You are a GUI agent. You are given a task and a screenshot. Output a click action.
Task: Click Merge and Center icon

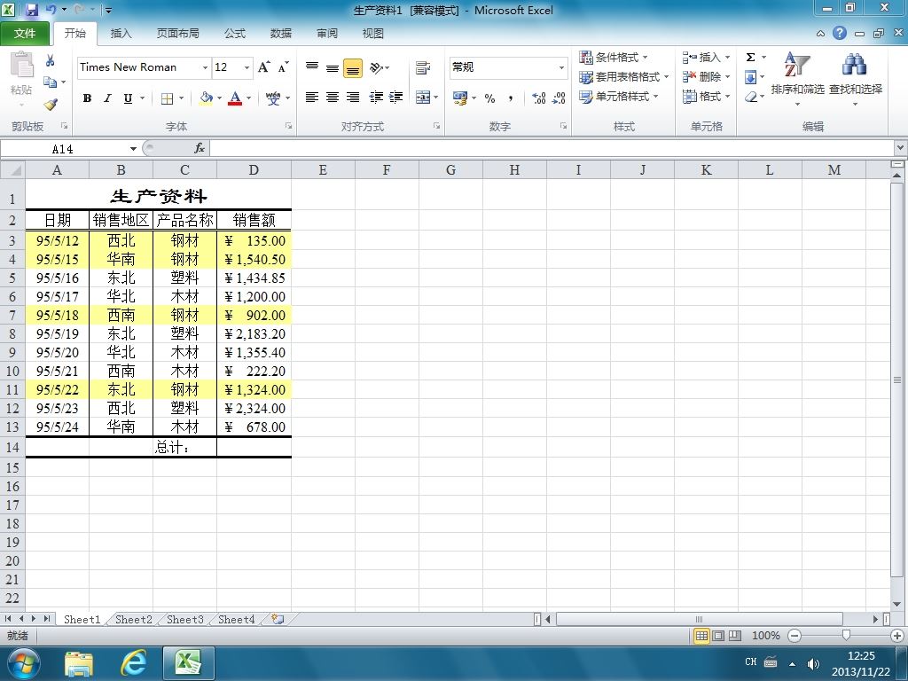(423, 98)
